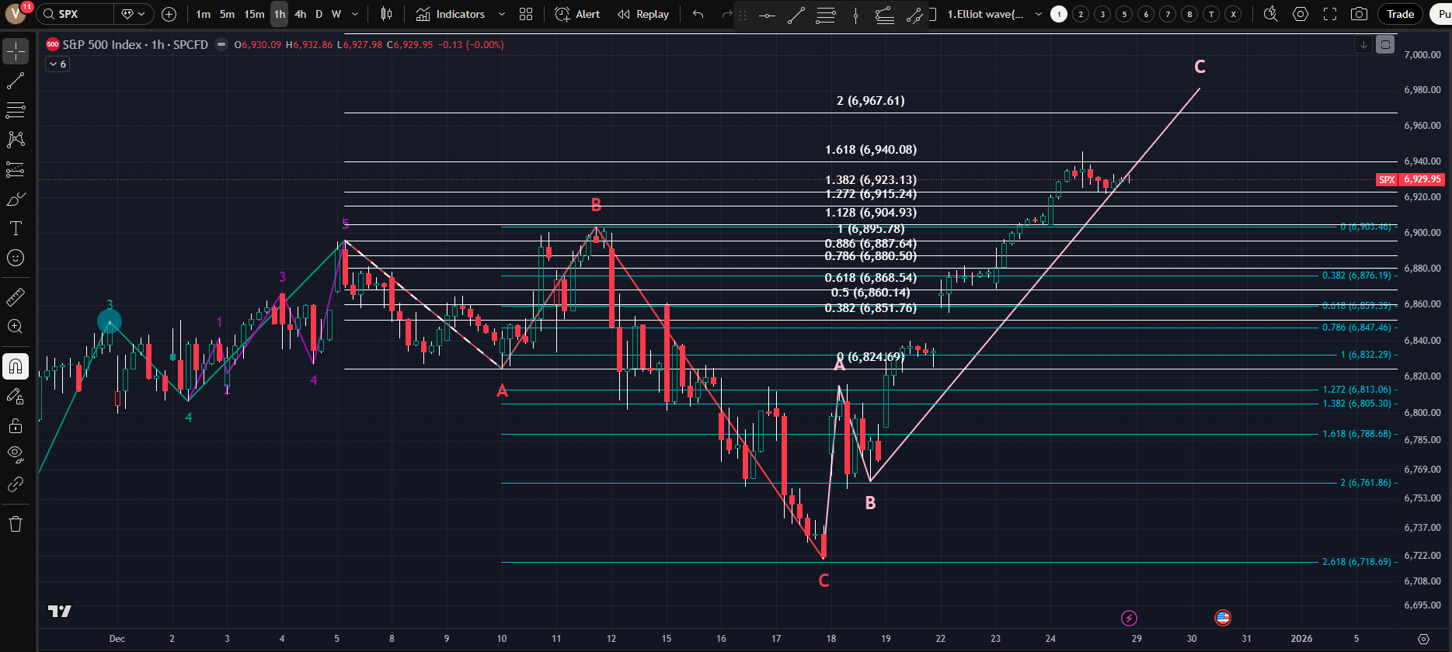
Task: Collapse the indicator legend showing 6
Action: tap(57, 64)
